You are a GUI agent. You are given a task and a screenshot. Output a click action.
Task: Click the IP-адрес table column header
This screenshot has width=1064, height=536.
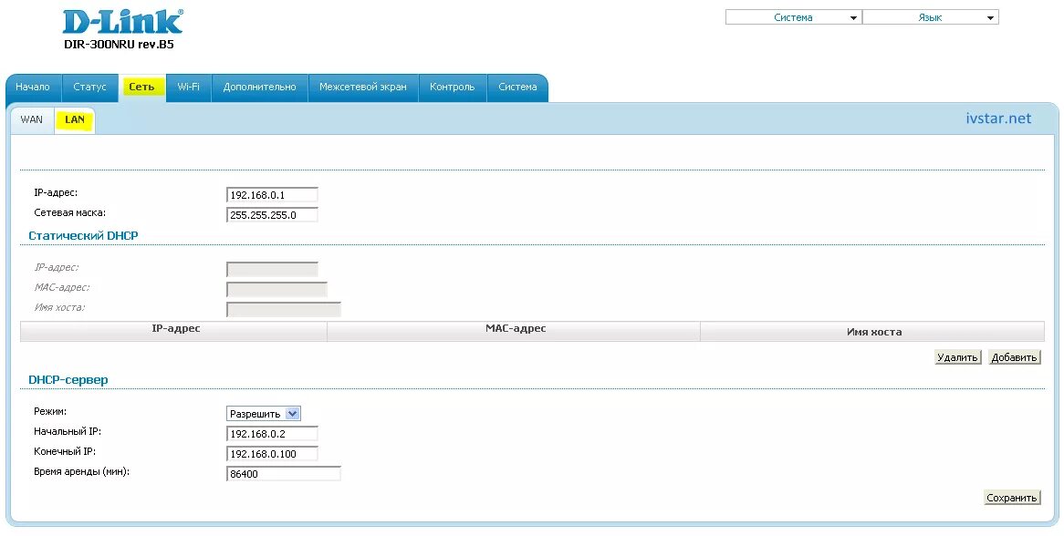click(x=174, y=331)
